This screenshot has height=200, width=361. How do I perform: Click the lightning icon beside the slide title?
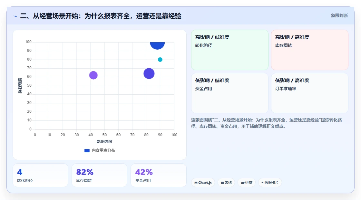[15, 16]
